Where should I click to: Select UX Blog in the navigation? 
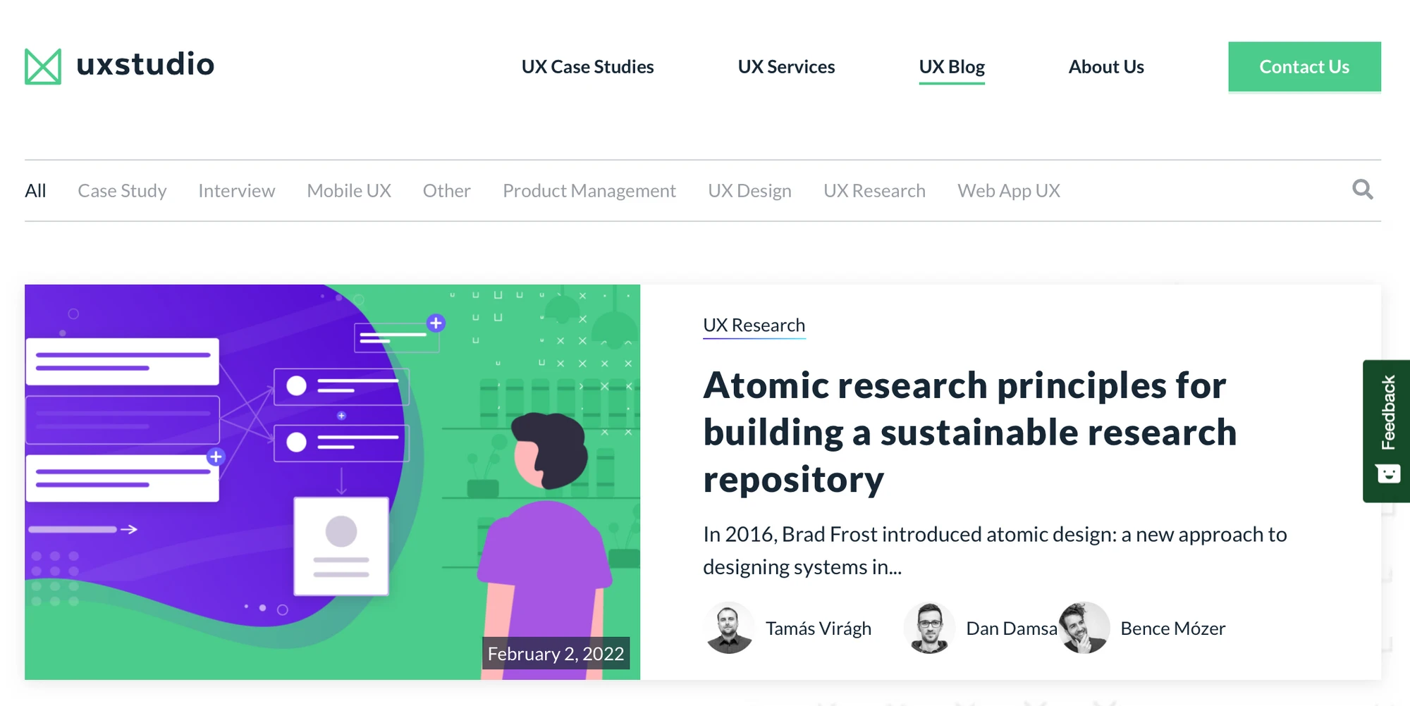[x=952, y=66]
